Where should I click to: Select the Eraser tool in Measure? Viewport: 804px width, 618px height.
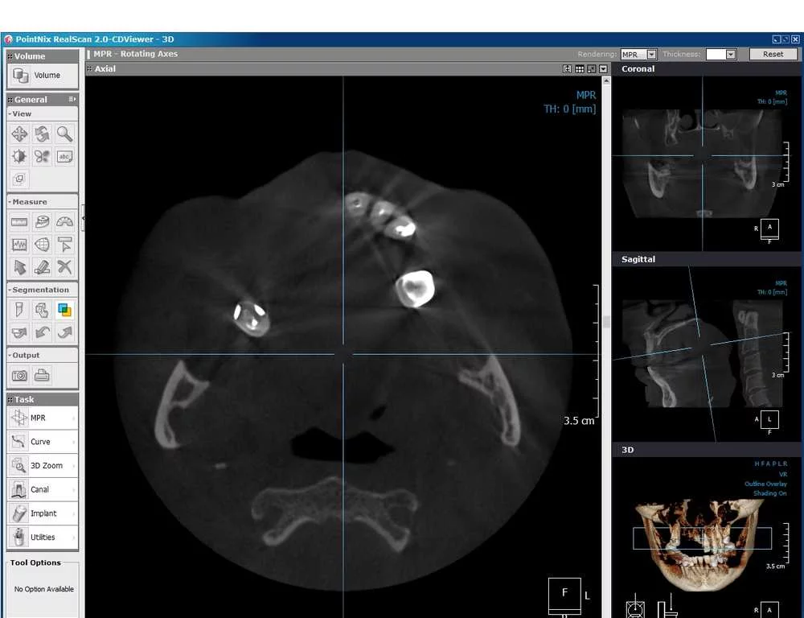[42, 267]
